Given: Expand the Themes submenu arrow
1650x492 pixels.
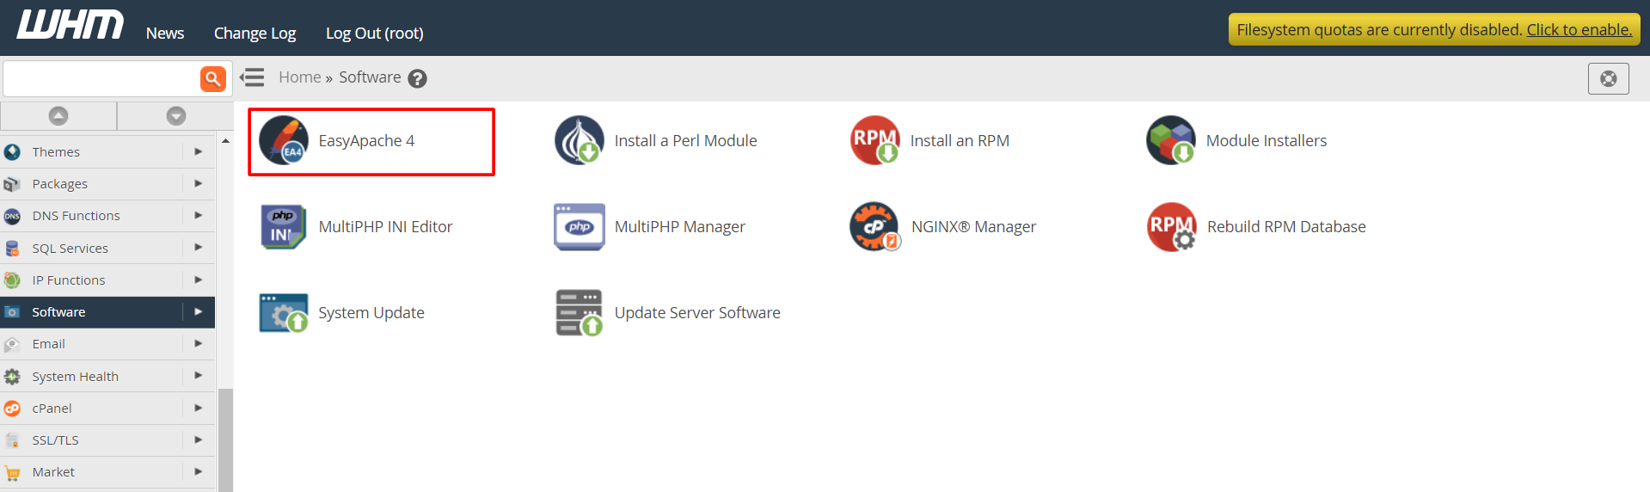Looking at the screenshot, I should [x=199, y=151].
